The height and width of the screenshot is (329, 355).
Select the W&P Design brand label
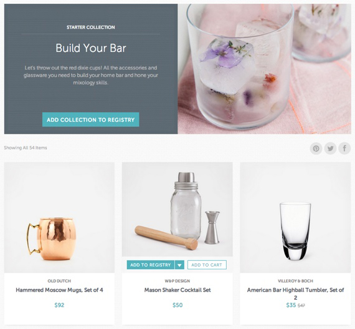point(177,281)
